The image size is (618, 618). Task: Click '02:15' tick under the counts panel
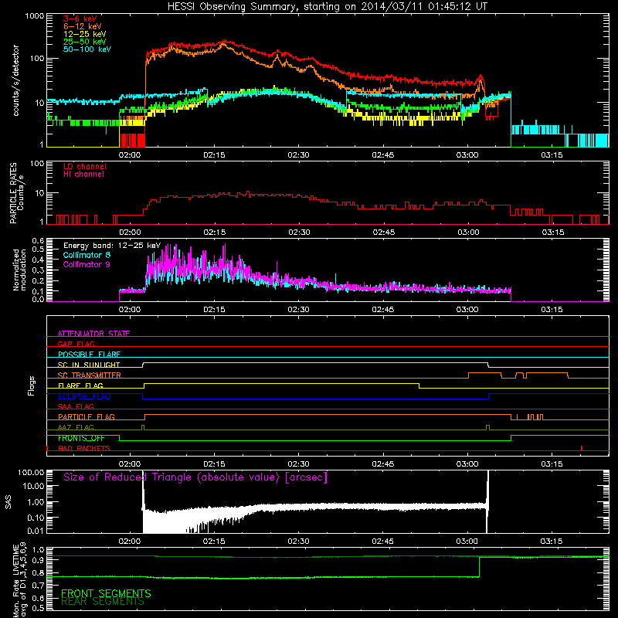click(x=214, y=155)
